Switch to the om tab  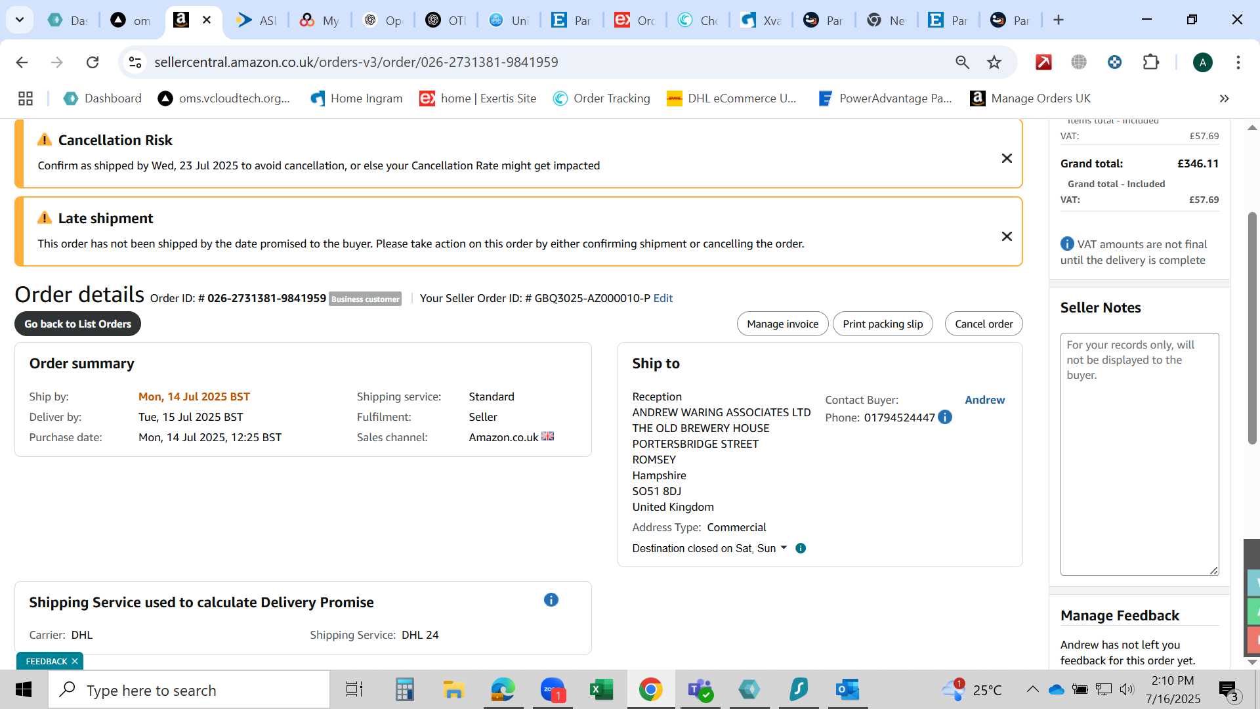click(x=131, y=20)
